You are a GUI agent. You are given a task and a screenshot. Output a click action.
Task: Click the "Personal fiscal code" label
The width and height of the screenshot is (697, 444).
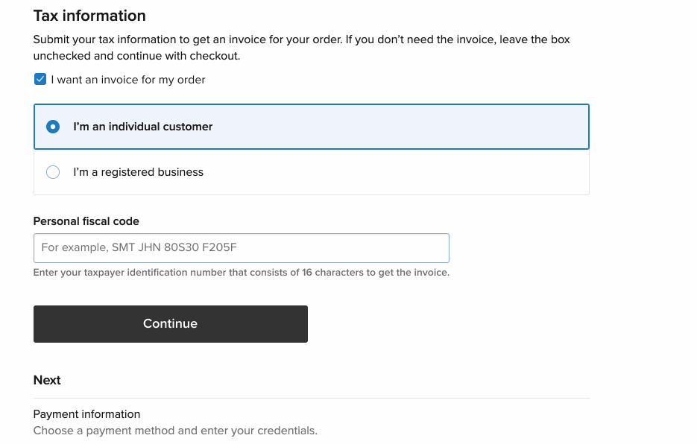click(86, 221)
